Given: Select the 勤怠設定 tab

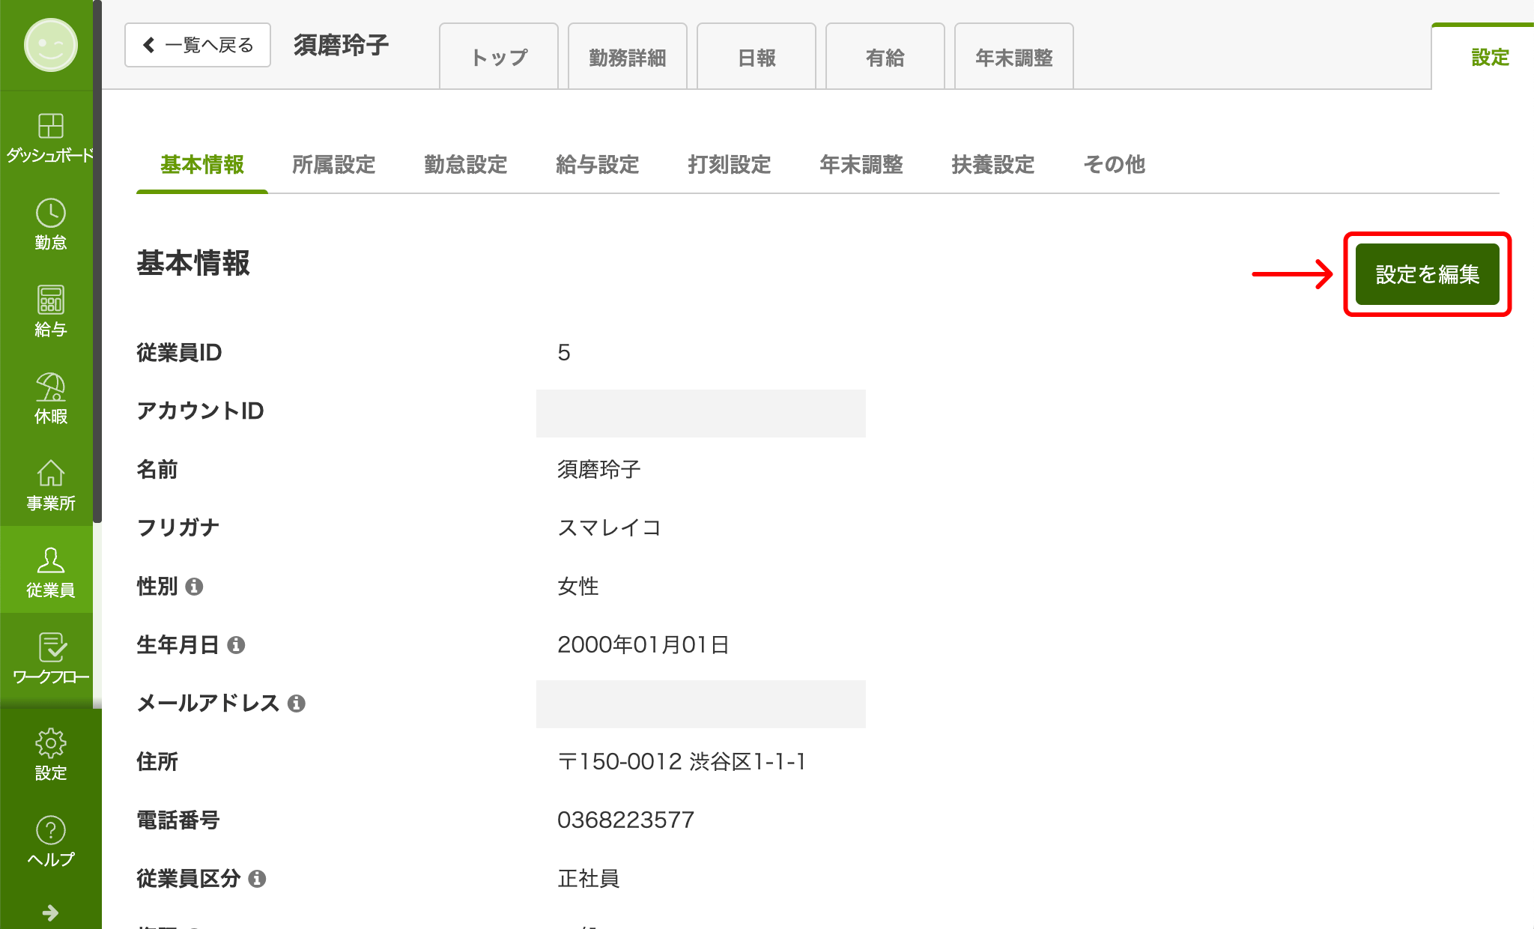Looking at the screenshot, I should [x=465, y=165].
